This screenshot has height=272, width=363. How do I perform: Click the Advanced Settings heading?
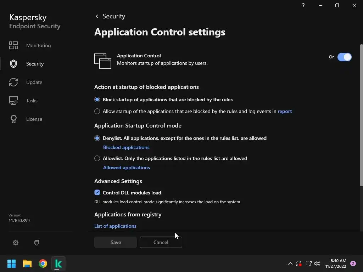[x=118, y=181]
